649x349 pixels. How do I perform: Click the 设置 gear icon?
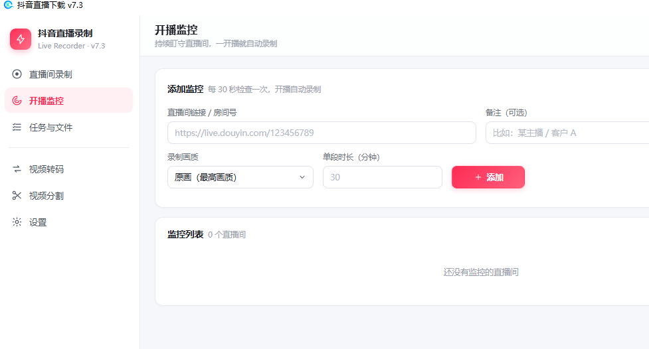[17, 222]
